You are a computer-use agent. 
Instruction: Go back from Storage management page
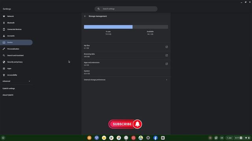(85, 16)
